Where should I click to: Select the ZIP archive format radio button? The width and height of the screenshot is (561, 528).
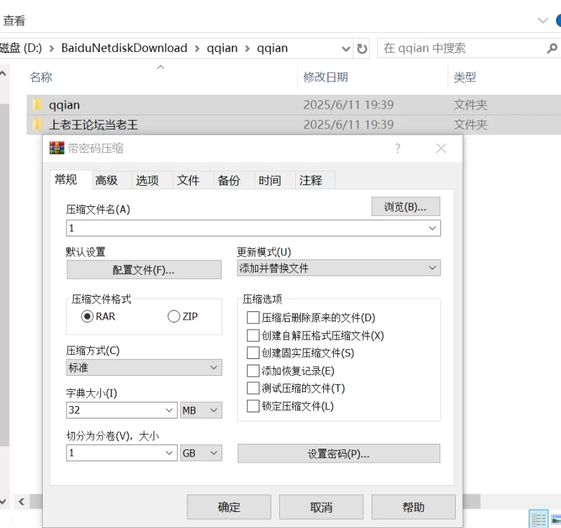pos(173,316)
